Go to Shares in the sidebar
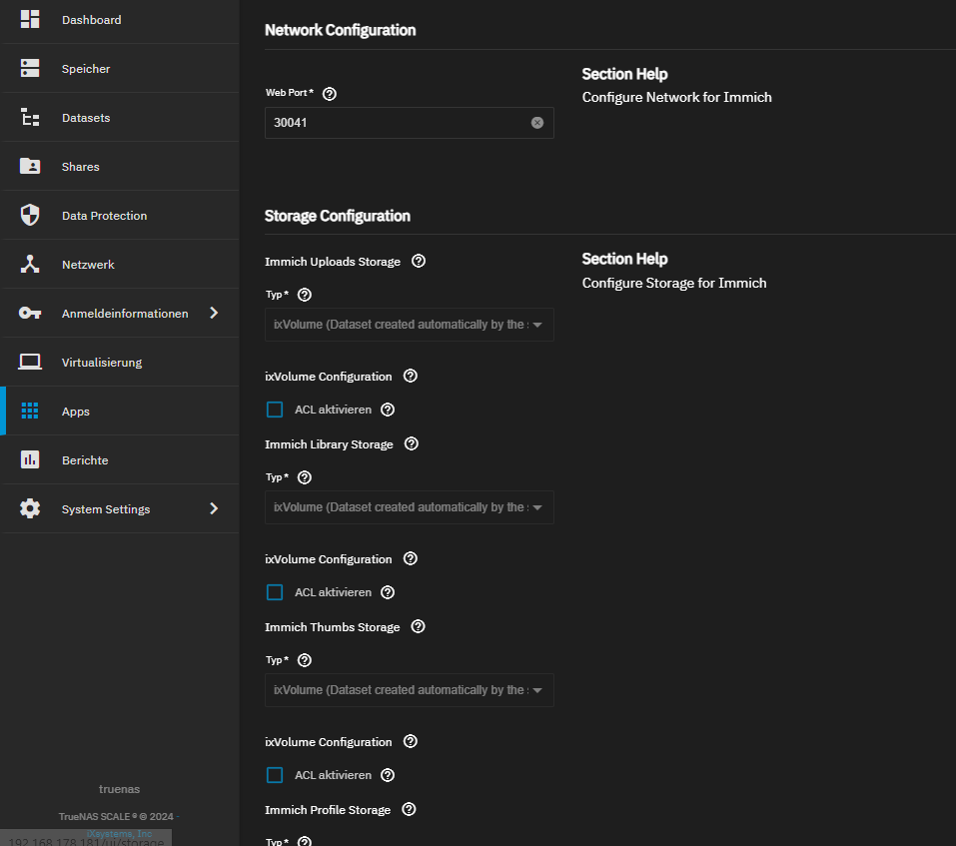The image size is (956, 846). [x=80, y=167]
